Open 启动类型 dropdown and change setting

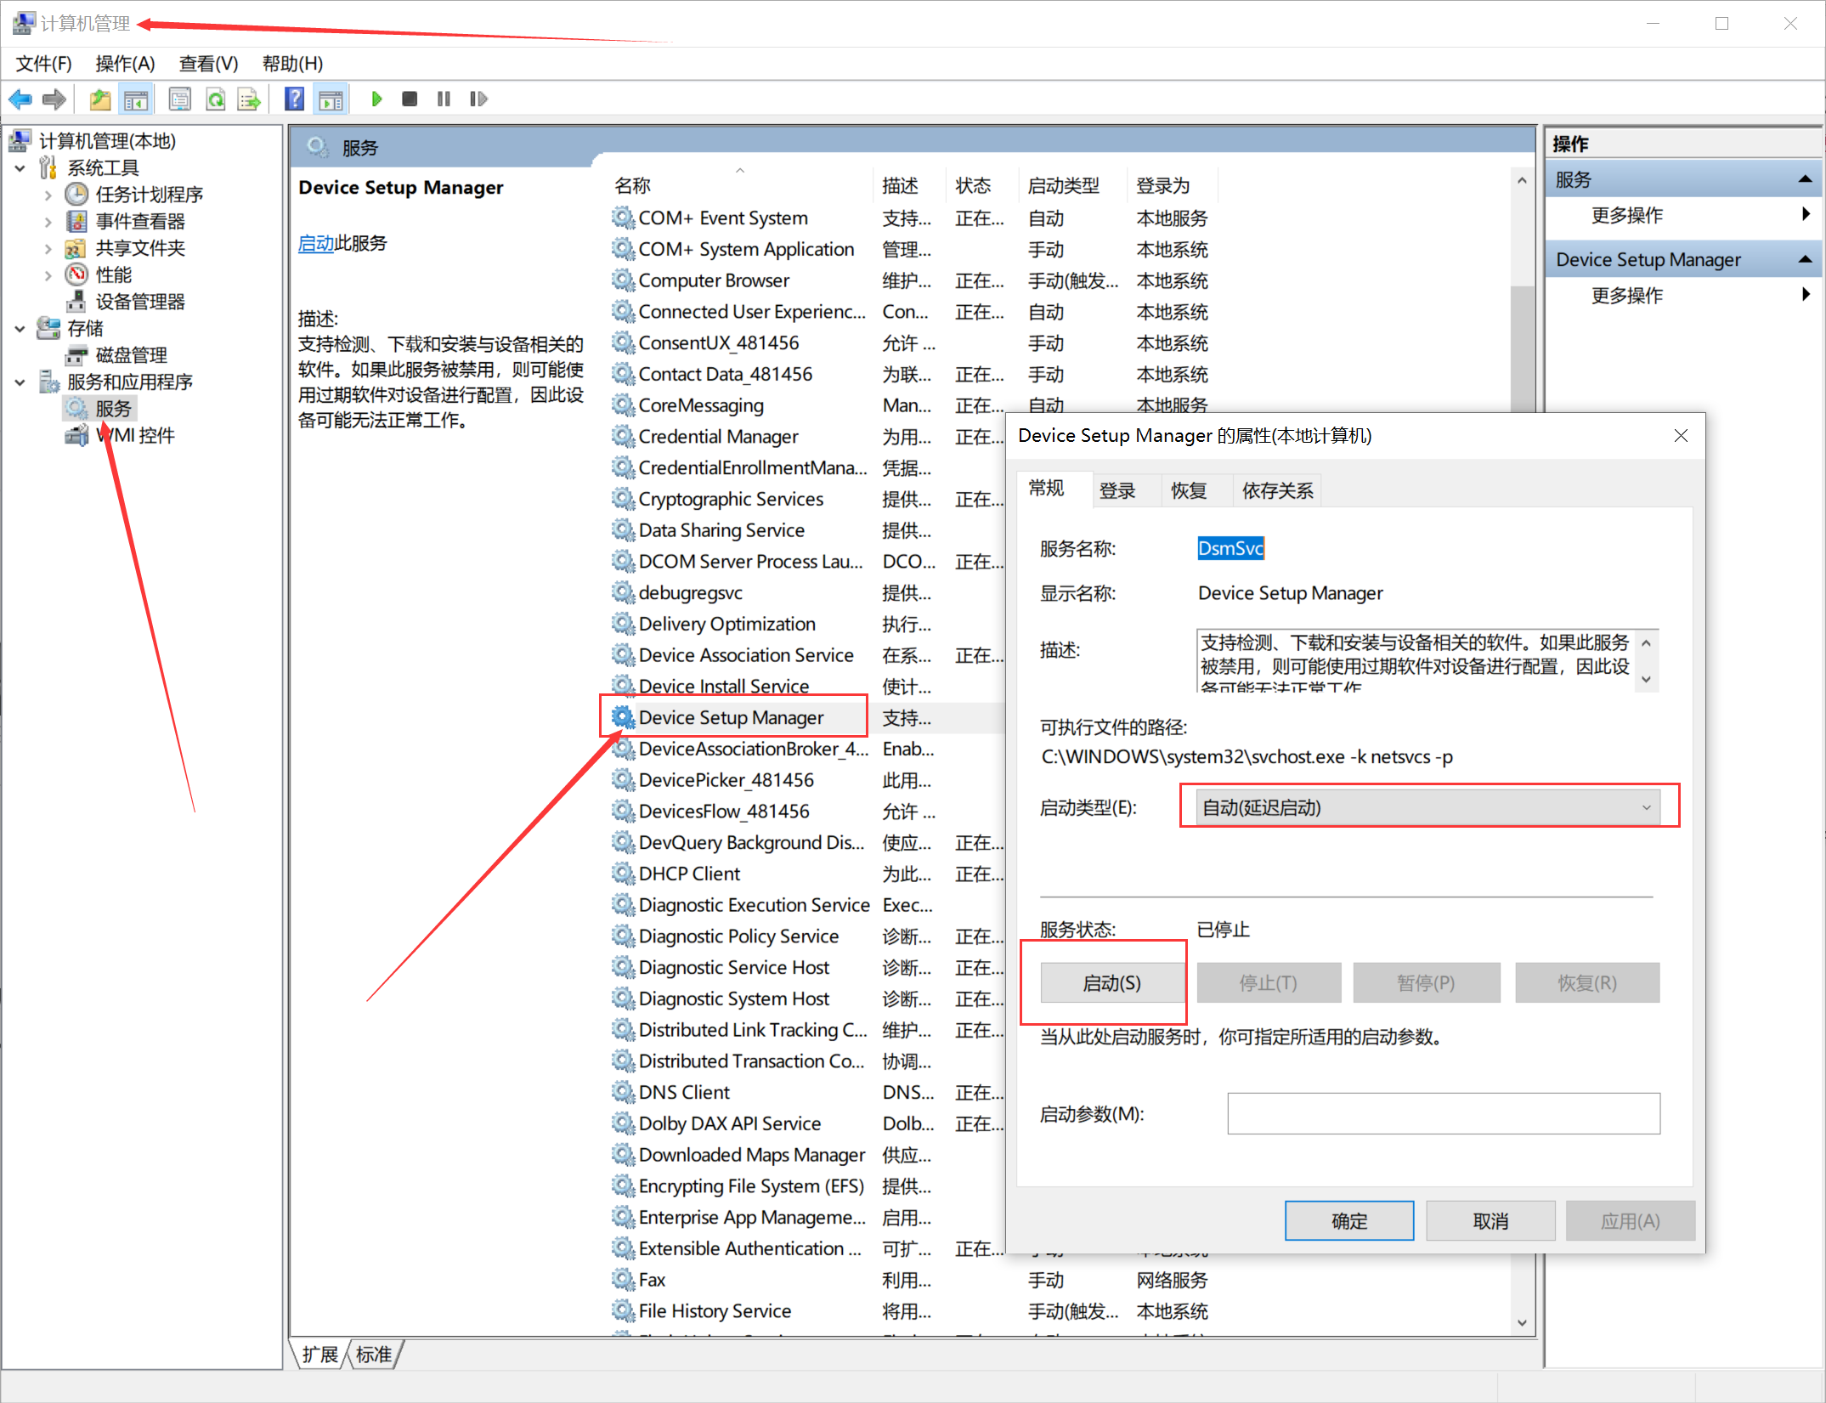[1425, 805]
